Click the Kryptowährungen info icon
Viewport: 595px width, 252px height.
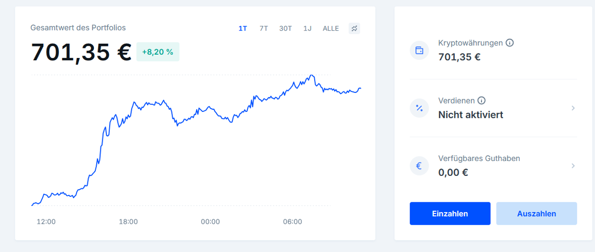pyautogui.click(x=509, y=43)
